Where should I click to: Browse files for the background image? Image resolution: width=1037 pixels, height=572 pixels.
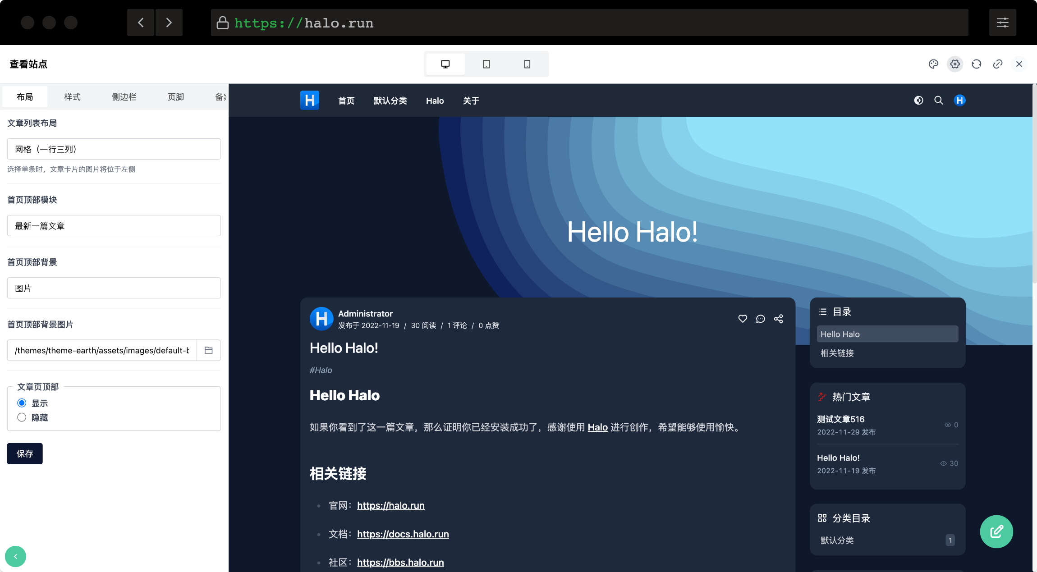click(208, 350)
